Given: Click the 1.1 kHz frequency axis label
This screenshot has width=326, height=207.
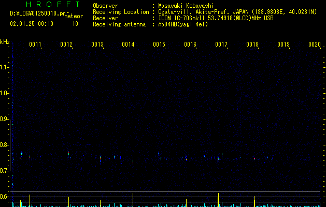Looking at the screenshot, I should coord(4,67).
